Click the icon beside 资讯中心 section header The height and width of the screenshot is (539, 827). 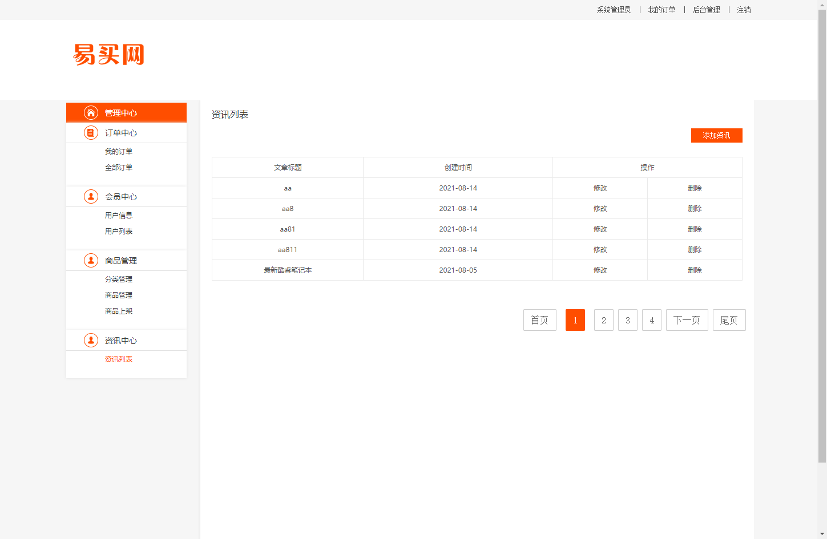(x=91, y=340)
